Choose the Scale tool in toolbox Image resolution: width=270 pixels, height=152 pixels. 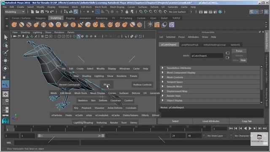(5, 76)
